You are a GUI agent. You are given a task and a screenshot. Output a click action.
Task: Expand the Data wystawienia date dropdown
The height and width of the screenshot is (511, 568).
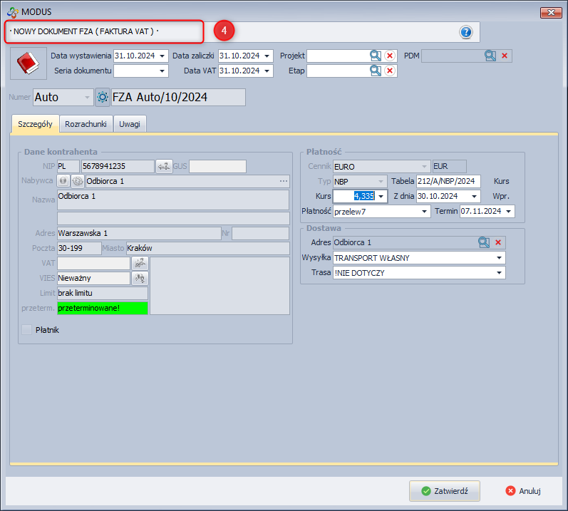click(x=162, y=56)
